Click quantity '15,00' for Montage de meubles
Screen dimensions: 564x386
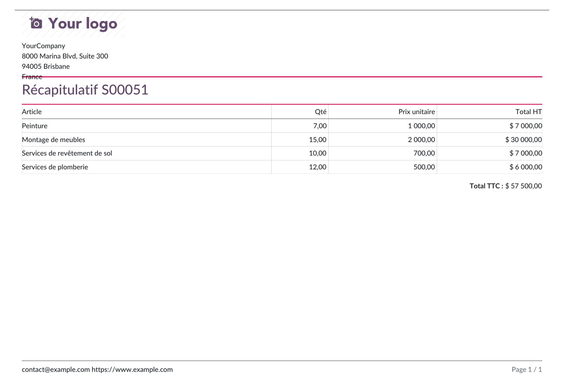318,139
